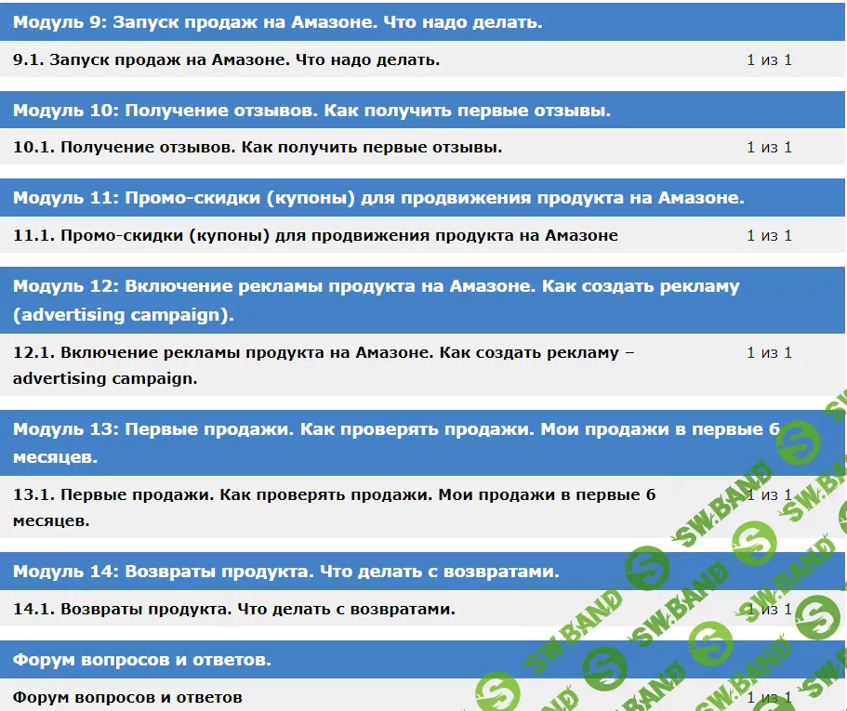Collapse the Модуль 9 header about Запуск продаж
Viewport: 847px width, 711px height.
point(422,22)
